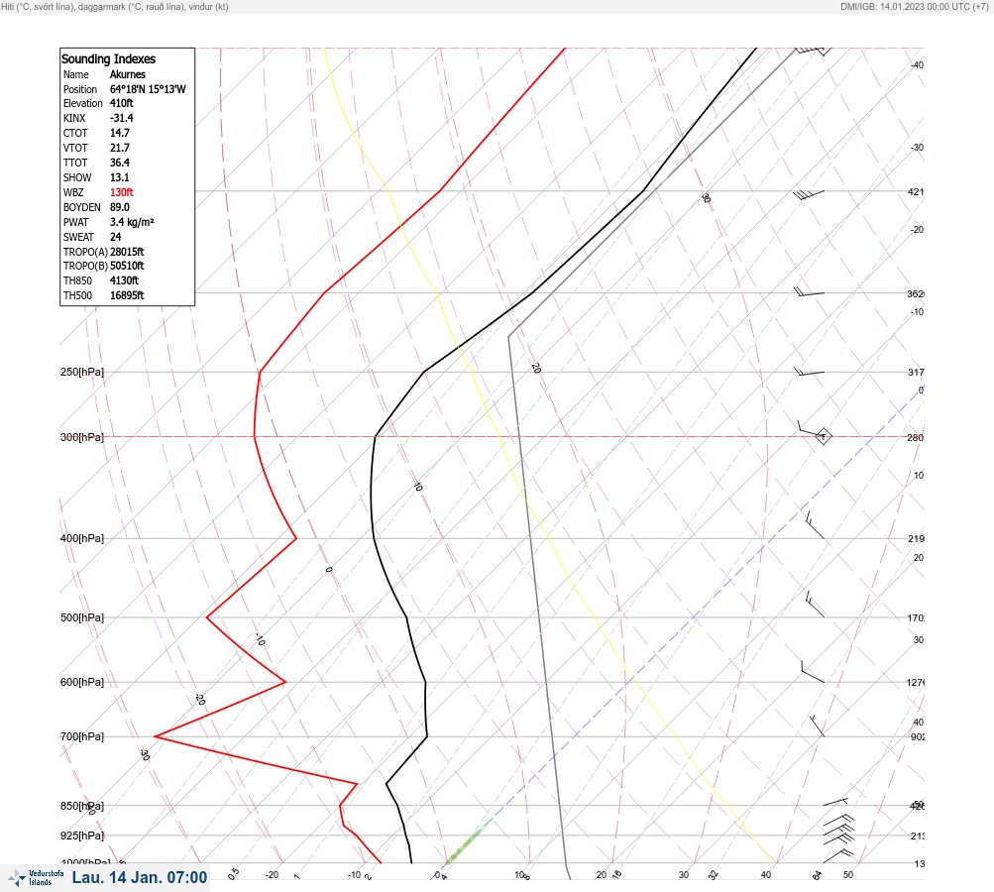Select the wind barb at the 700 hPa level
The image size is (994, 892).
pyautogui.click(x=818, y=725)
